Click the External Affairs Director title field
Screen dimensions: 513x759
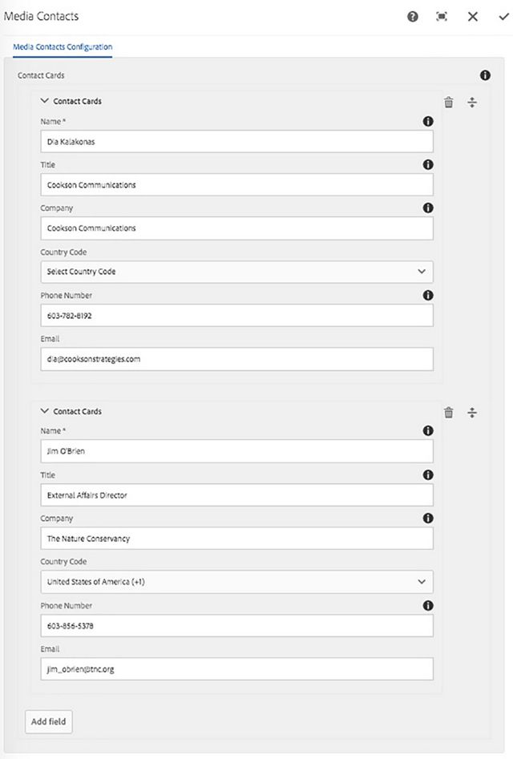tap(236, 495)
